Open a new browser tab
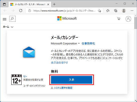 (x=54, y=4)
